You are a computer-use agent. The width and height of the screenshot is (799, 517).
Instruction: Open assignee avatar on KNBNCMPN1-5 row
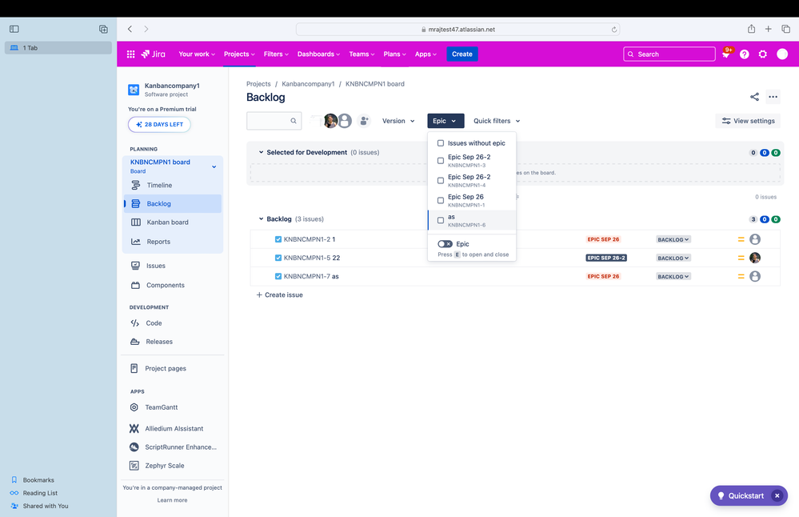point(755,258)
